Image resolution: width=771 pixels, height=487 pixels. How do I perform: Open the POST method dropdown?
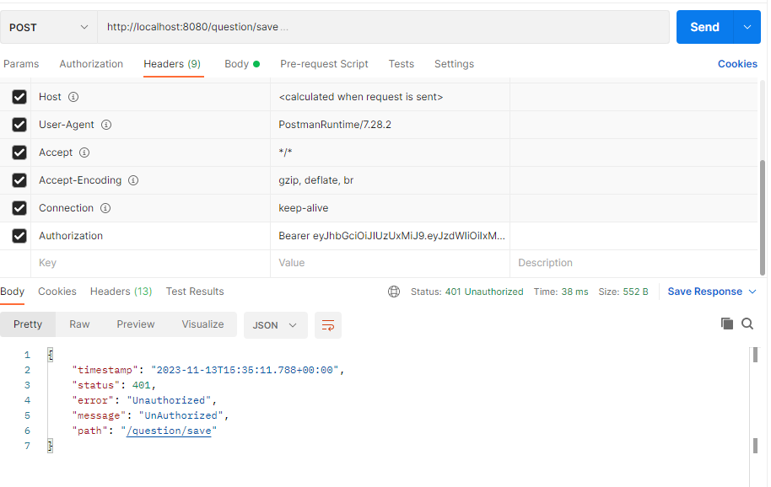(x=48, y=26)
